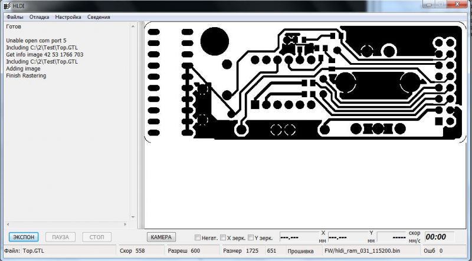Click the 'Прошивка' status label
This screenshot has width=472, height=261.
click(300, 251)
